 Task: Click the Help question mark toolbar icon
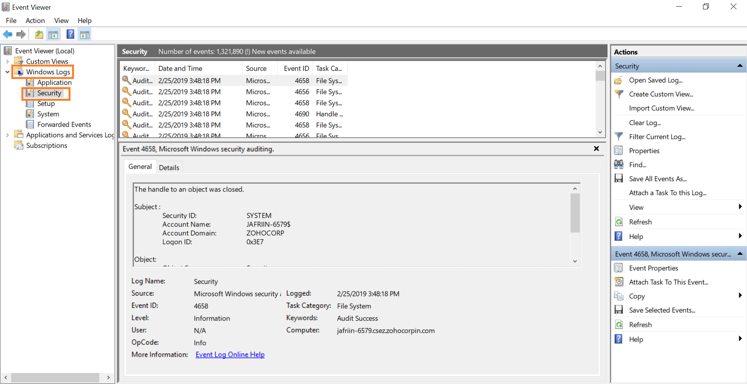pyautogui.click(x=70, y=34)
